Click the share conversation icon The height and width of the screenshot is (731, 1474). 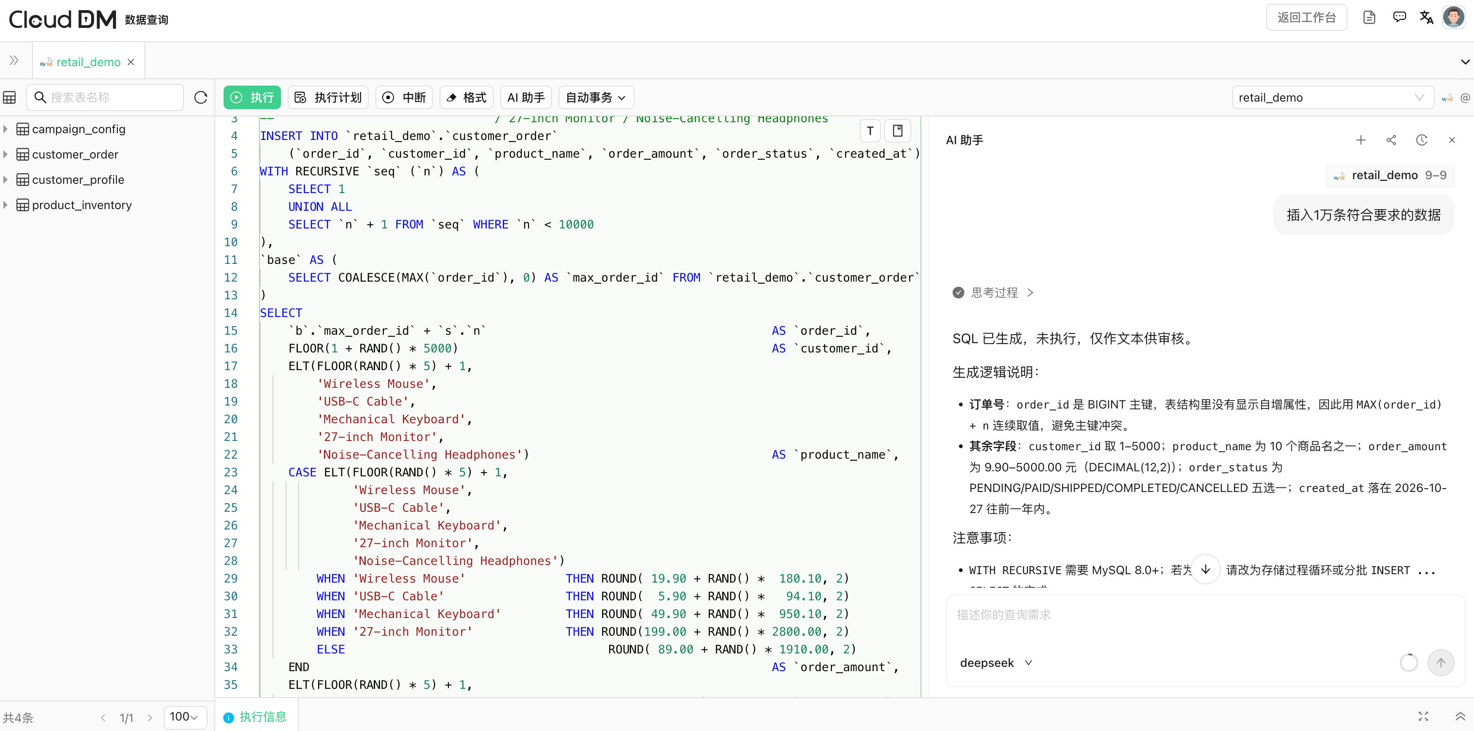click(1391, 140)
